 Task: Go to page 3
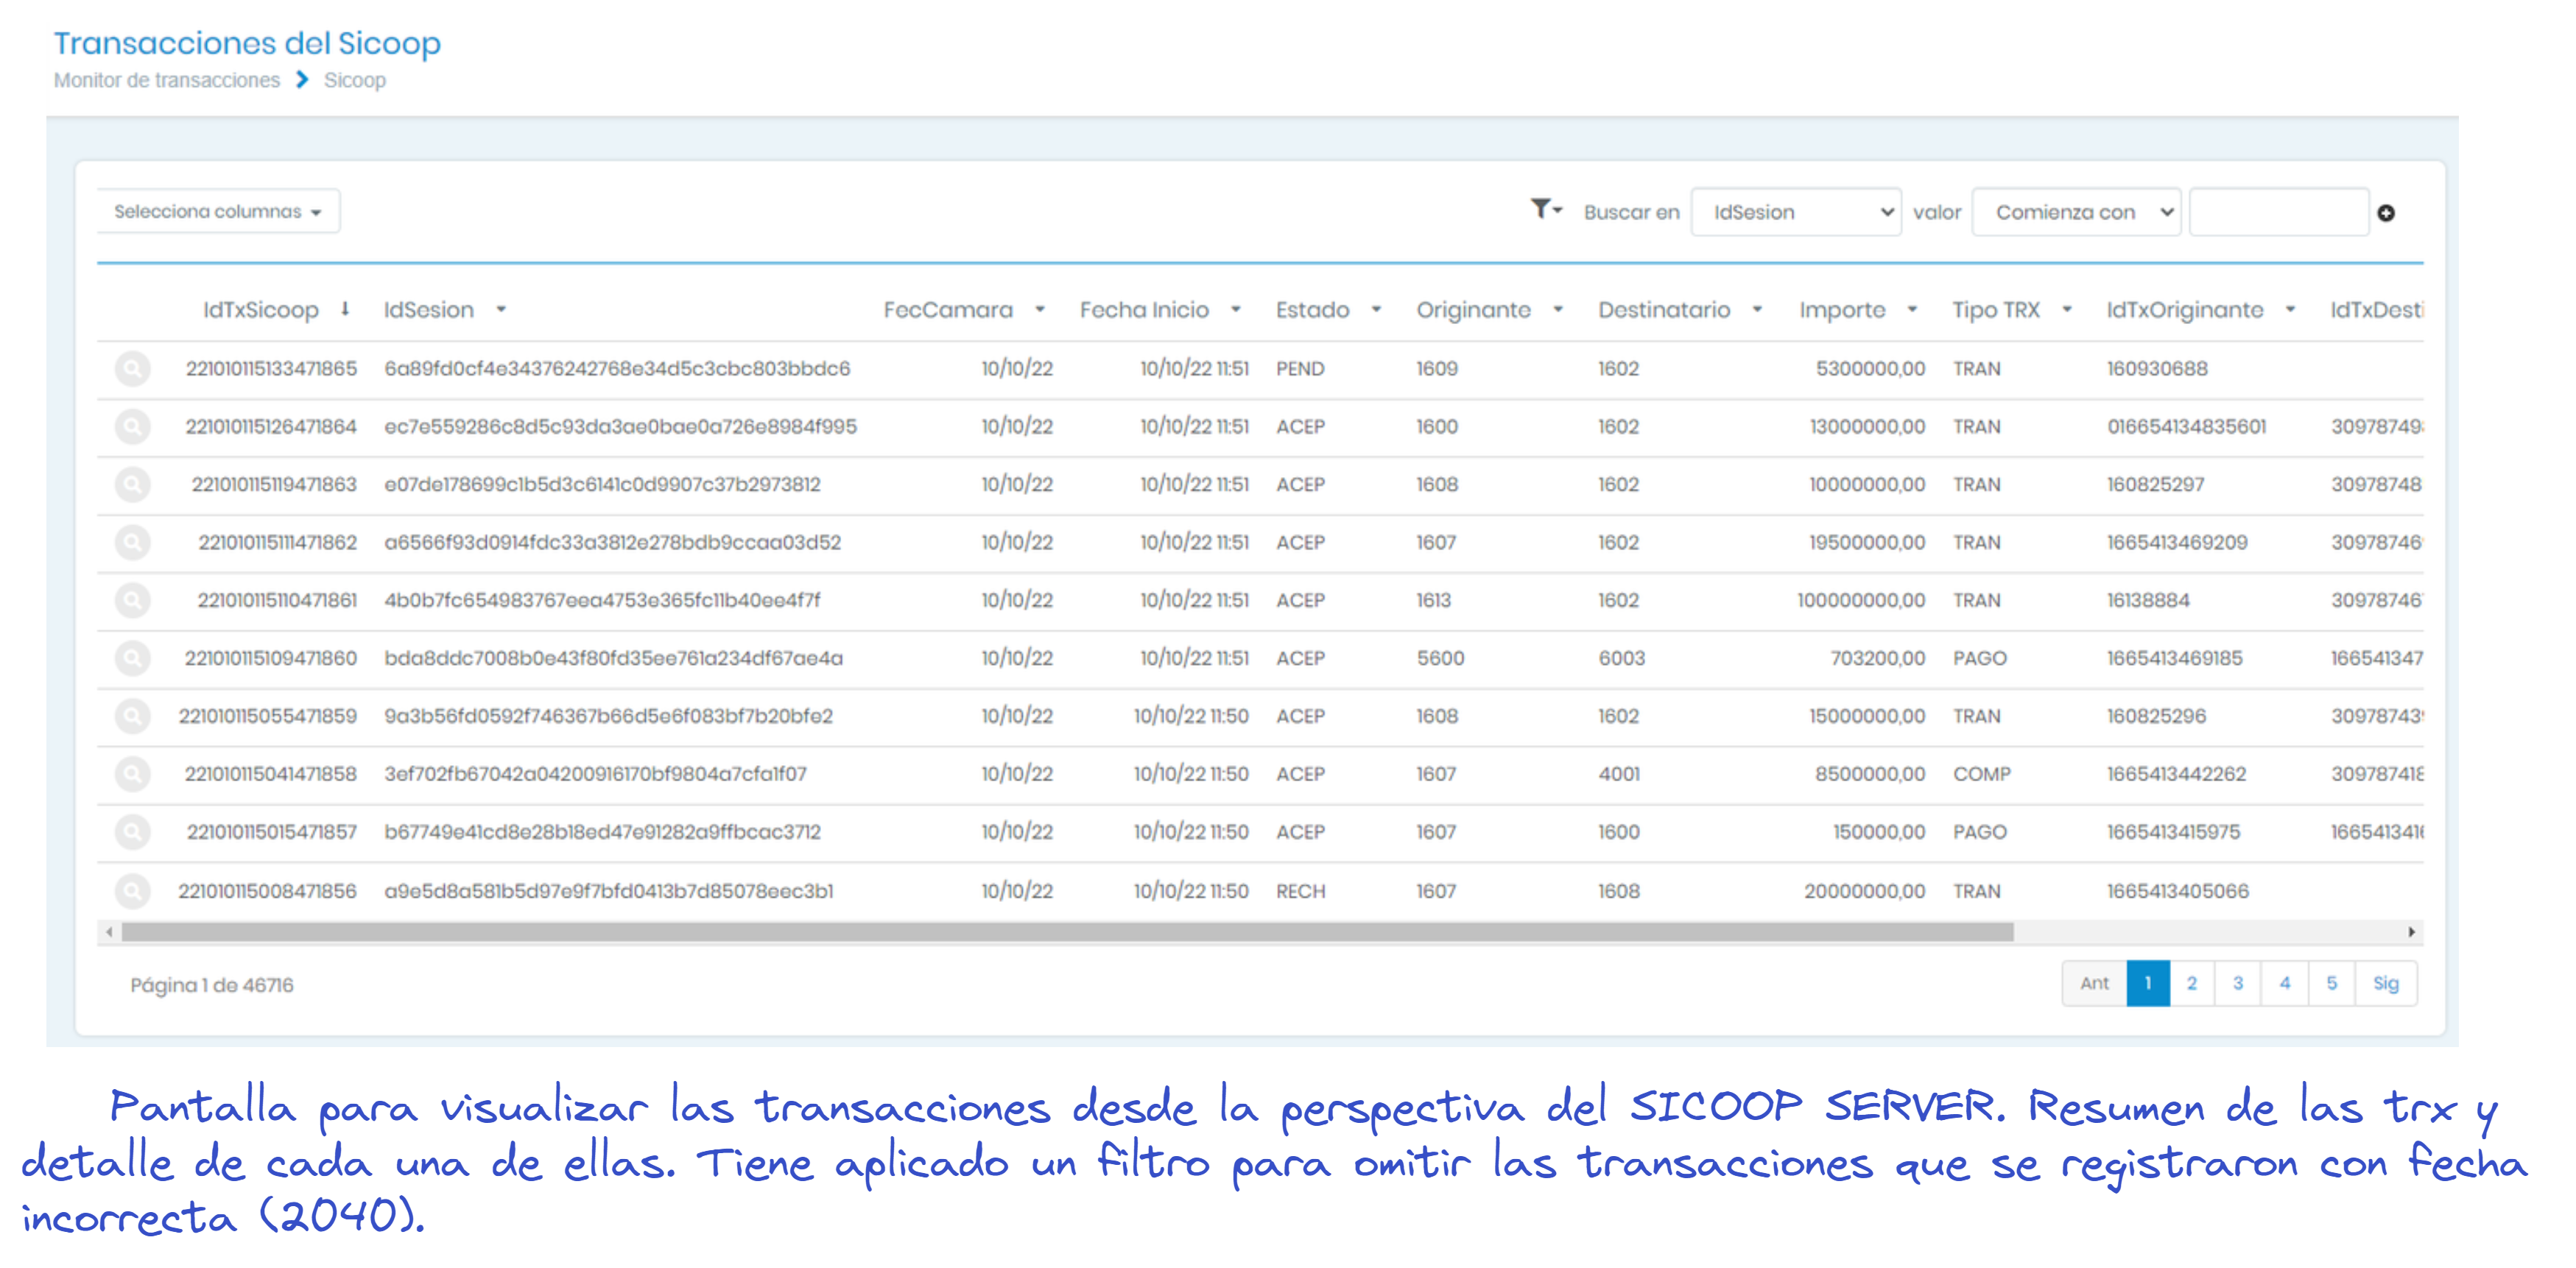[x=2238, y=983]
